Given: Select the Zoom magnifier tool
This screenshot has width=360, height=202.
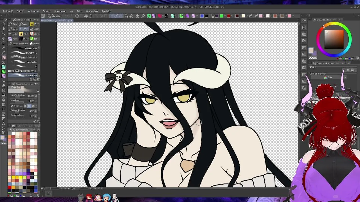Looking at the screenshot, I should pyautogui.click(x=3, y=24).
